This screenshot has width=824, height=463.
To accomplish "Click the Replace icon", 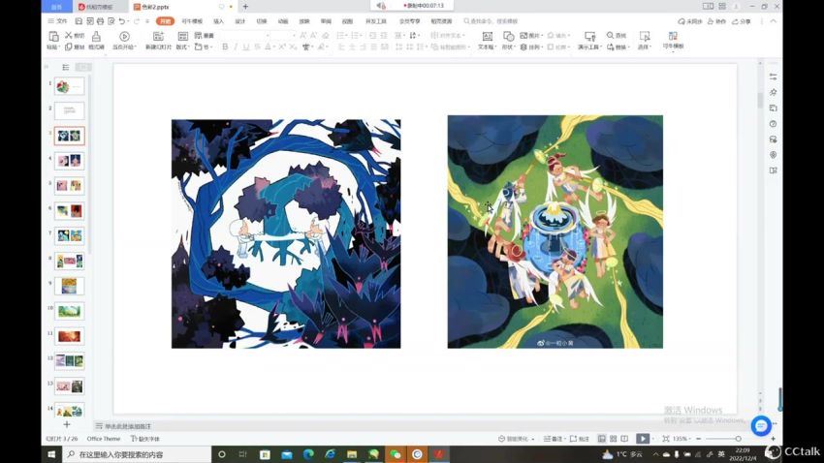I will [610, 46].
